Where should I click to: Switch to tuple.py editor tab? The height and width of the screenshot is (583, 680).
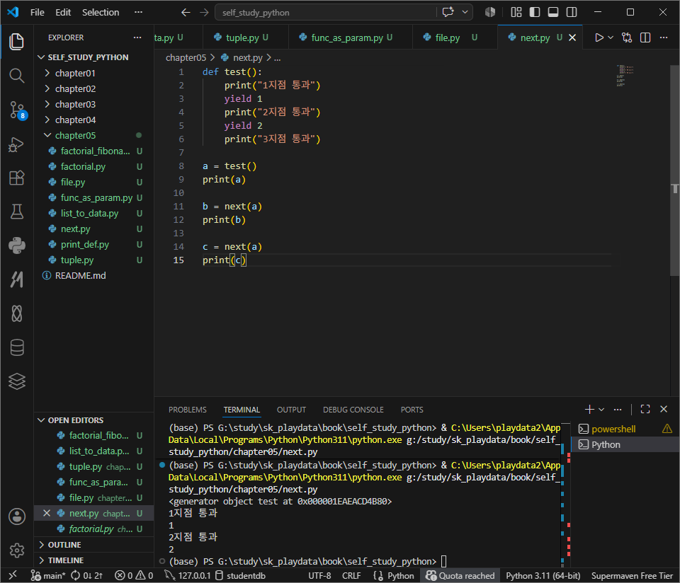pos(246,37)
